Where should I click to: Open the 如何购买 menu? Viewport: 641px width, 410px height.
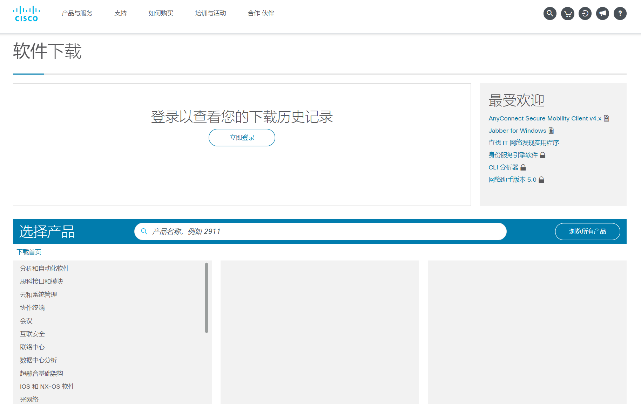pyautogui.click(x=161, y=13)
